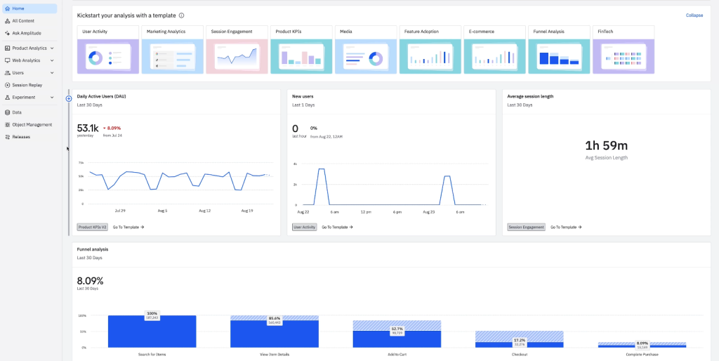
Task: Expand the Product Analytics sidebar section
Action: point(52,48)
